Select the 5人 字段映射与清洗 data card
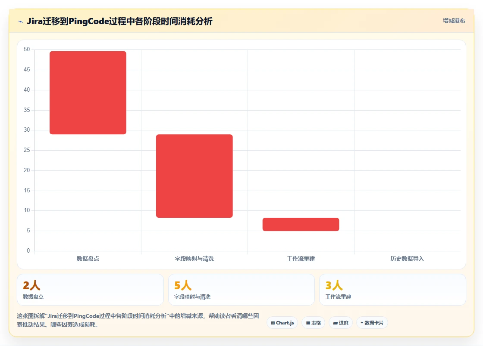Screen dimensions: 483x346 click(241, 290)
